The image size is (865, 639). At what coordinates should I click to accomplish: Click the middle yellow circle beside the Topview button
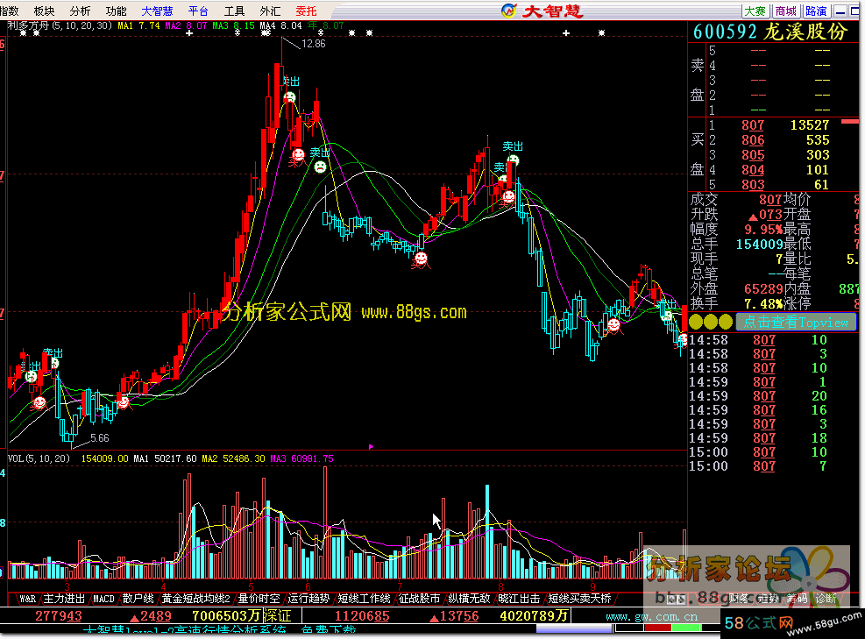[x=711, y=322]
